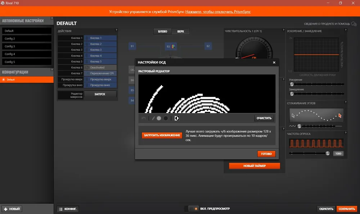Open the Кнопка 7 CPI switch dropdown

coord(100,73)
